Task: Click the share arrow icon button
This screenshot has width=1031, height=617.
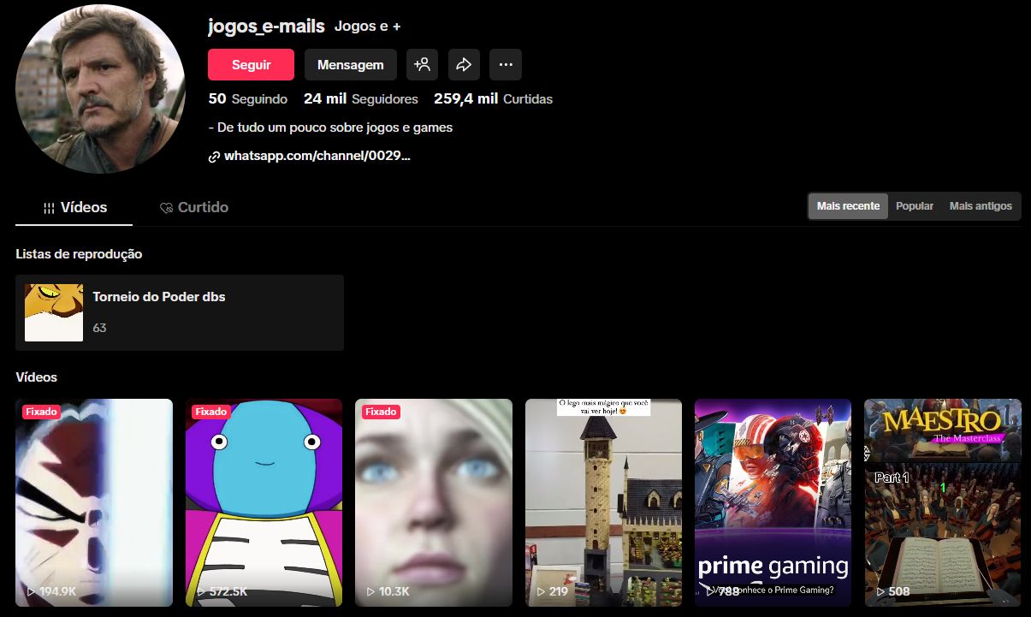Action: pyautogui.click(x=464, y=64)
